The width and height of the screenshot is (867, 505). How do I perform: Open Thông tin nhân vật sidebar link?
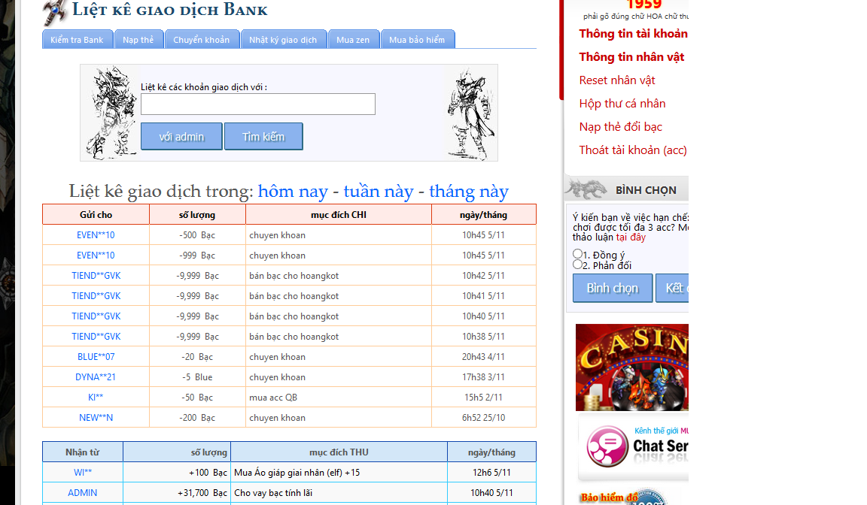(x=631, y=57)
